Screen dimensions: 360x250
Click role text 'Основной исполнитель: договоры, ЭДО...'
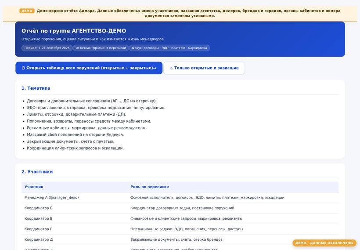[x=207, y=198]
